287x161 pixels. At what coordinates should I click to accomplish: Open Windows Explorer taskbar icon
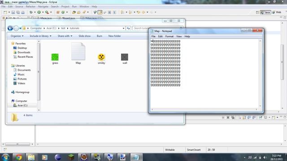point(31,157)
